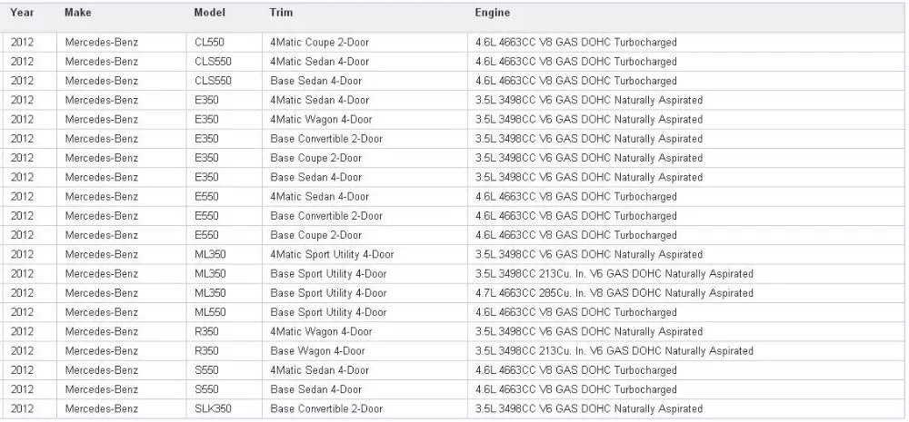909x422 pixels.
Task: Select the ML550 model cell
Action: point(211,312)
